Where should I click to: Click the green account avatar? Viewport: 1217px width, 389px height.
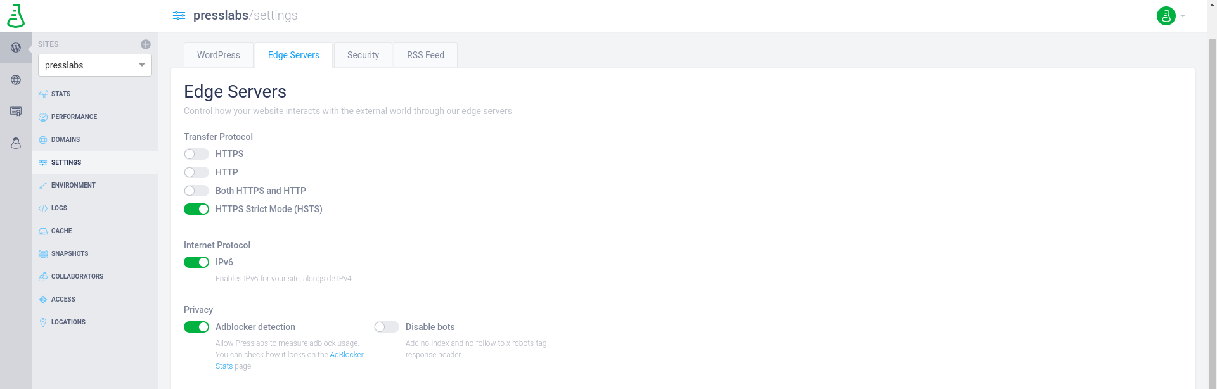pos(1166,16)
